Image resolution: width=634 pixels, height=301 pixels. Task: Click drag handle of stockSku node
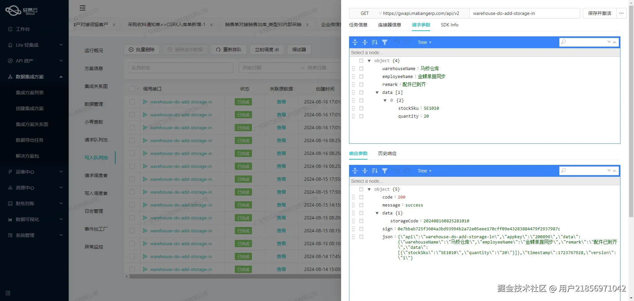tap(353, 108)
